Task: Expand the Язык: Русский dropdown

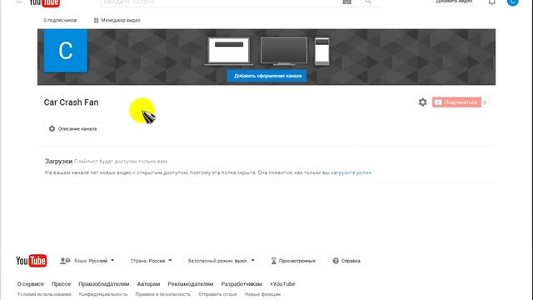Action: [87, 261]
